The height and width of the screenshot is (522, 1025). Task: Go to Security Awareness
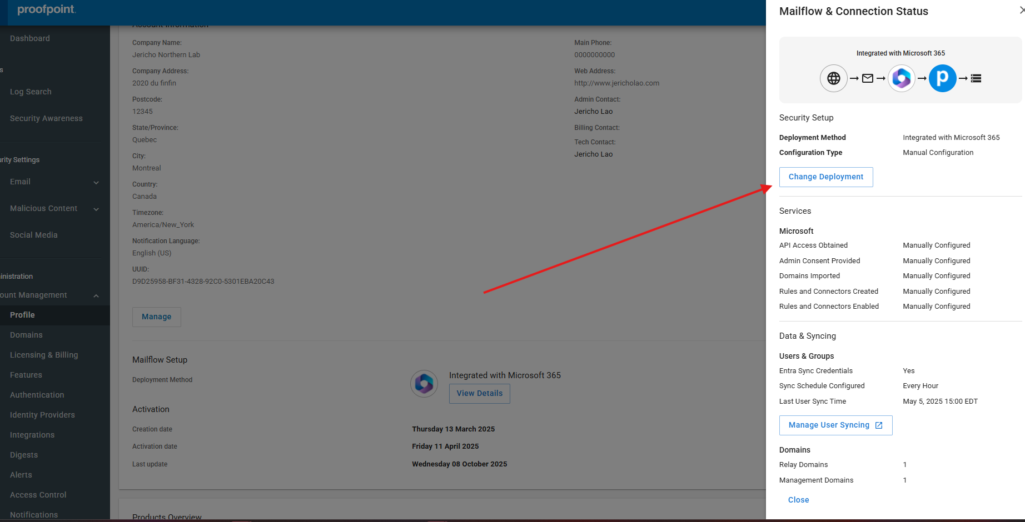[x=46, y=118]
